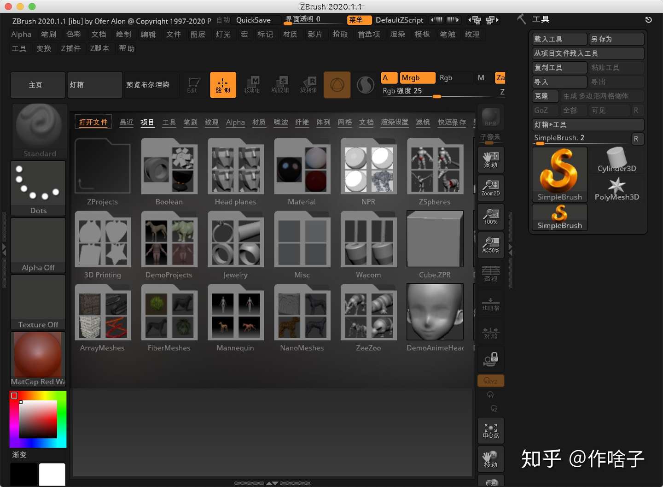Viewport: 663px width, 487px height.
Task: Adjust the Rgb intensity slider
Action: 436,92
